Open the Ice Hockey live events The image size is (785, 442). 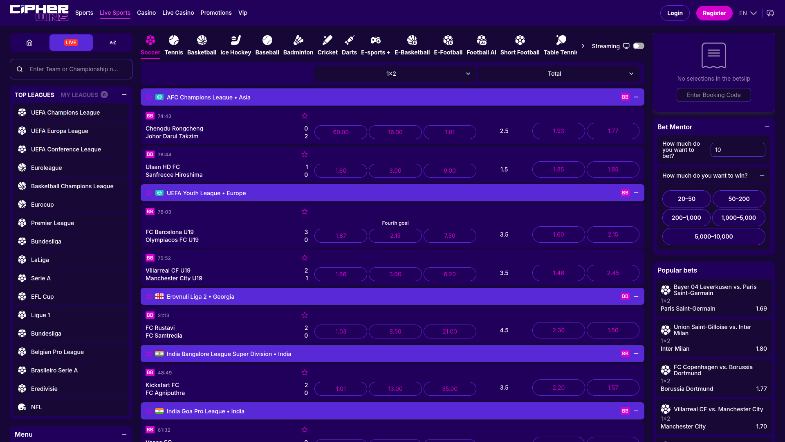coord(235,40)
